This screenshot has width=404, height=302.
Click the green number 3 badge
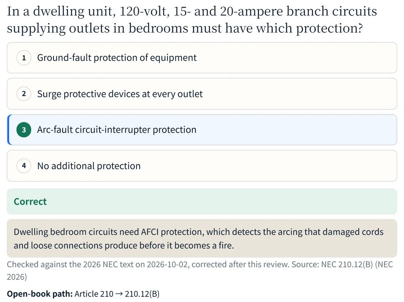click(24, 130)
